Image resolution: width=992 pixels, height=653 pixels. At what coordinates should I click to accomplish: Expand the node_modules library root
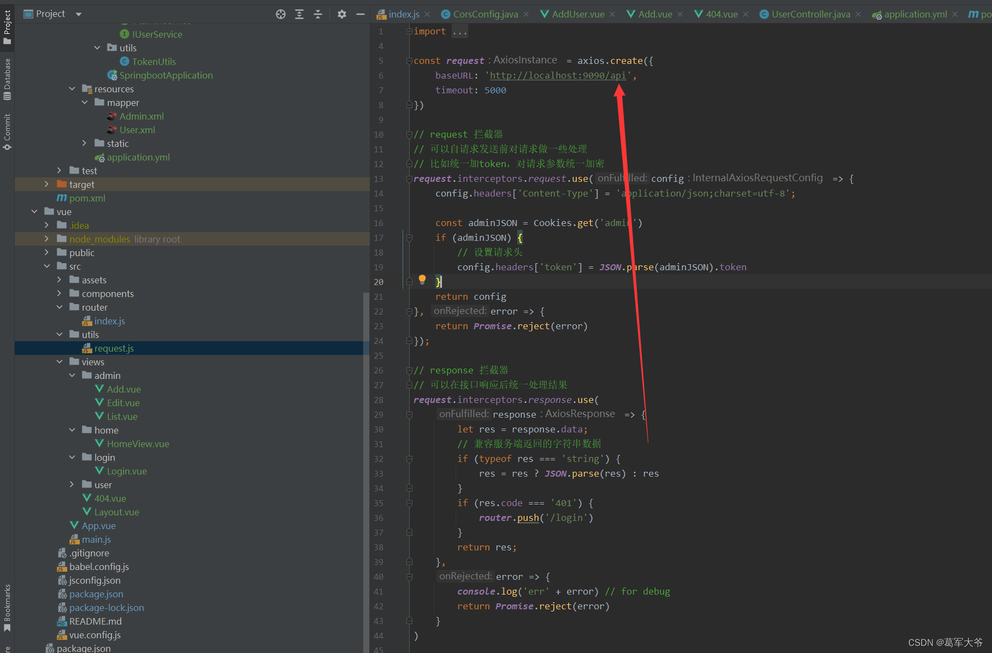47,239
